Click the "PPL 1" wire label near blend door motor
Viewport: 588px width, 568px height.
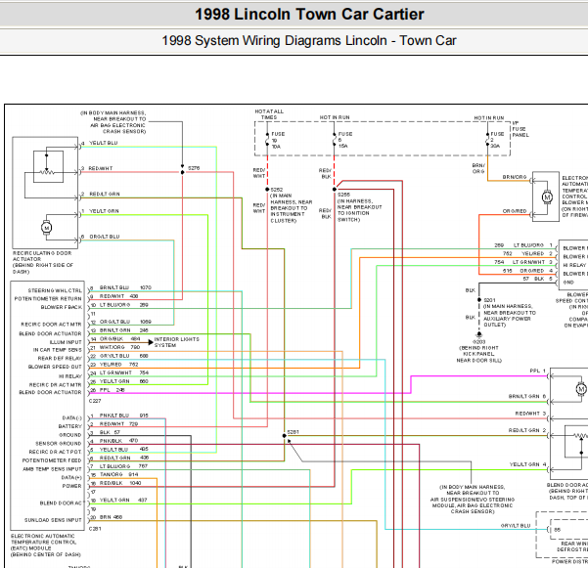[x=537, y=371]
